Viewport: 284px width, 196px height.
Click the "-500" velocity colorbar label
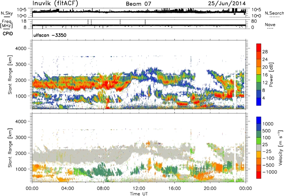(x=268, y=165)
